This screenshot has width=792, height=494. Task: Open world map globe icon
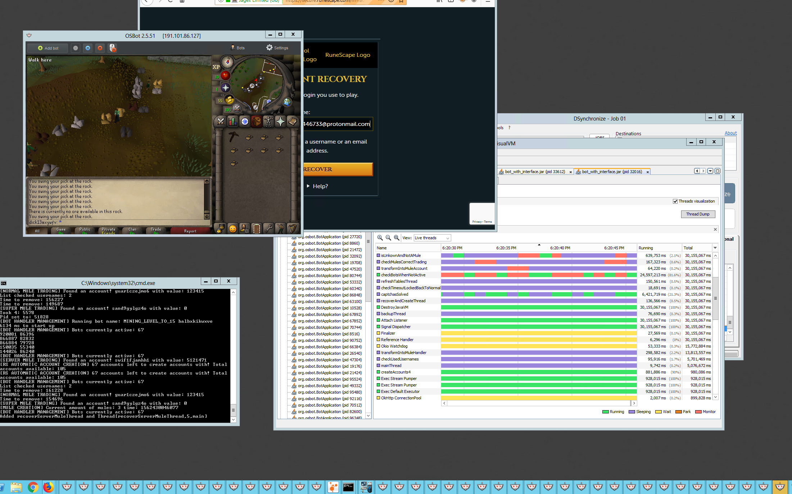click(x=287, y=102)
